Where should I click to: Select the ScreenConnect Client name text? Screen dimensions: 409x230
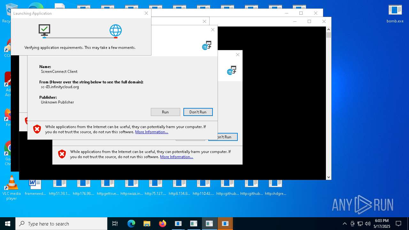pos(59,72)
